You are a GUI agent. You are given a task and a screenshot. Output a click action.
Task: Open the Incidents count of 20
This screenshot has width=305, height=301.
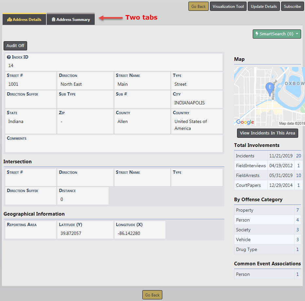tap(298, 156)
